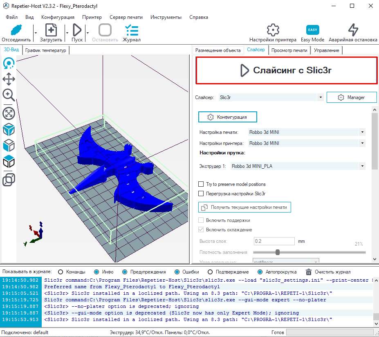379x337 pixels.
Task: Switch to 3D-Вид tab
Action: coord(11,50)
